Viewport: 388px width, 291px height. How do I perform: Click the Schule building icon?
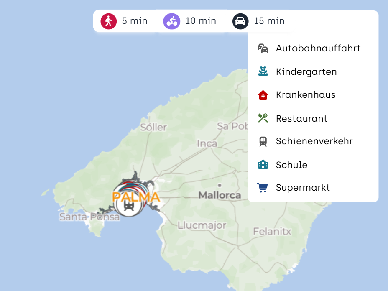pos(263,165)
